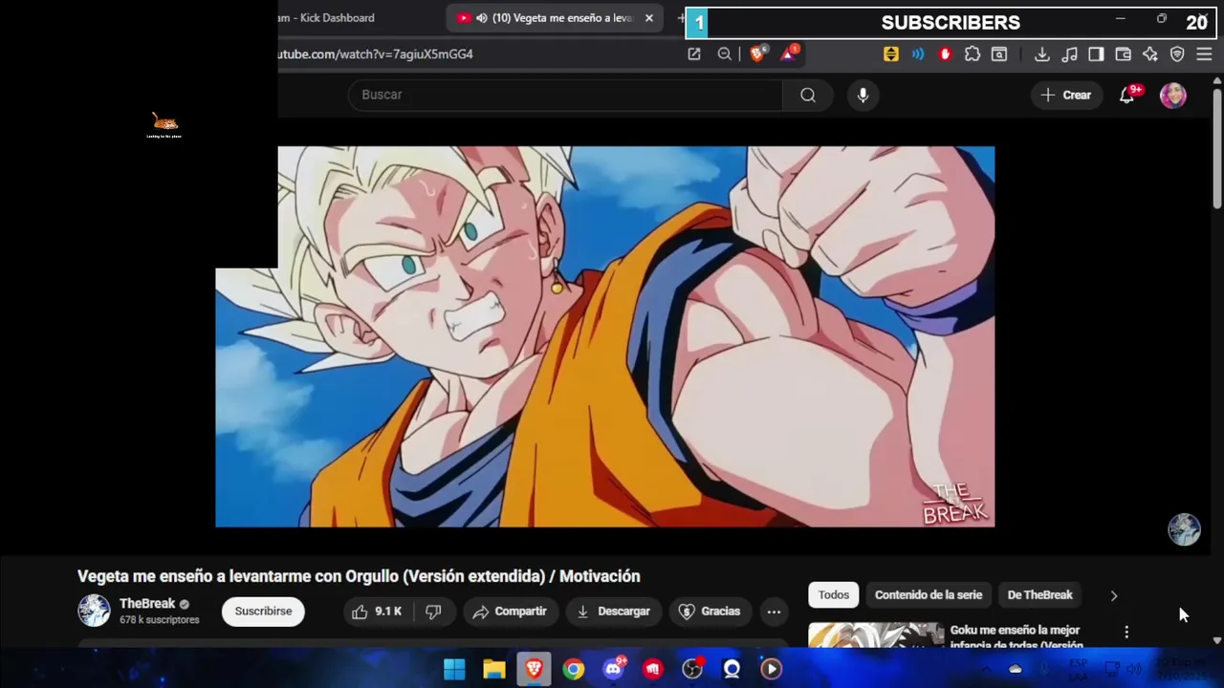The image size is (1224, 688).
Task: Click the red fist app taskbar icon
Action: pos(653,669)
